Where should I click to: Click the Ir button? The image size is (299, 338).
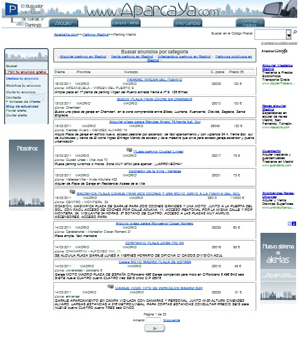click(x=155, y=328)
